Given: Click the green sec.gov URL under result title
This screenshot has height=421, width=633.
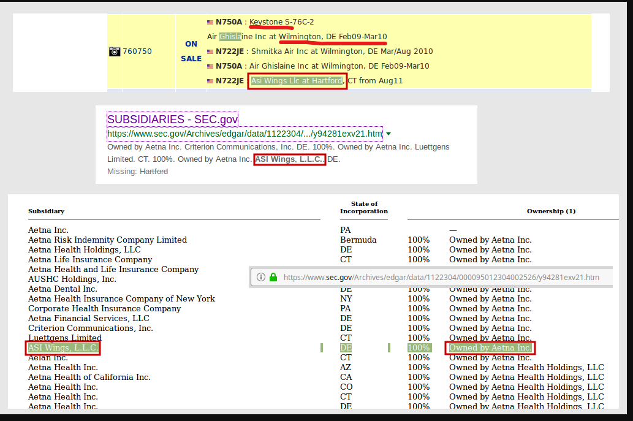Looking at the screenshot, I should [x=244, y=134].
